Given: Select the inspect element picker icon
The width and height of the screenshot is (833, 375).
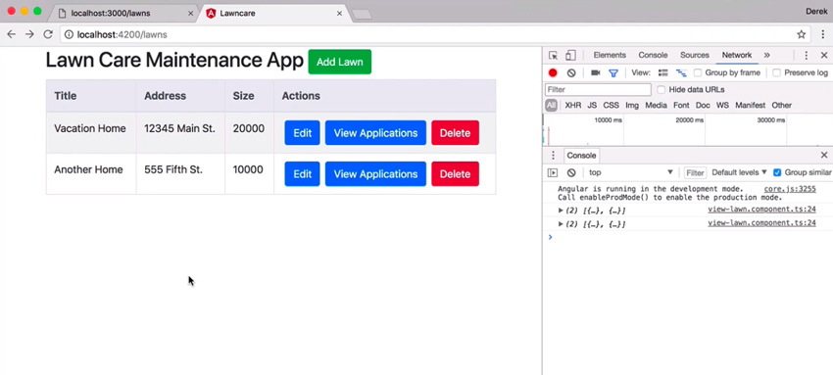Looking at the screenshot, I should click(x=553, y=55).
